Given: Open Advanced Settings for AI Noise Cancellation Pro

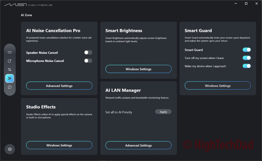Looking at the screenshot, I should click(59, 86).
